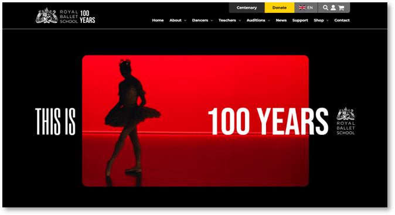Click the yellow Donate button
Screen dimensions: 395x215
tap(280, 8)
